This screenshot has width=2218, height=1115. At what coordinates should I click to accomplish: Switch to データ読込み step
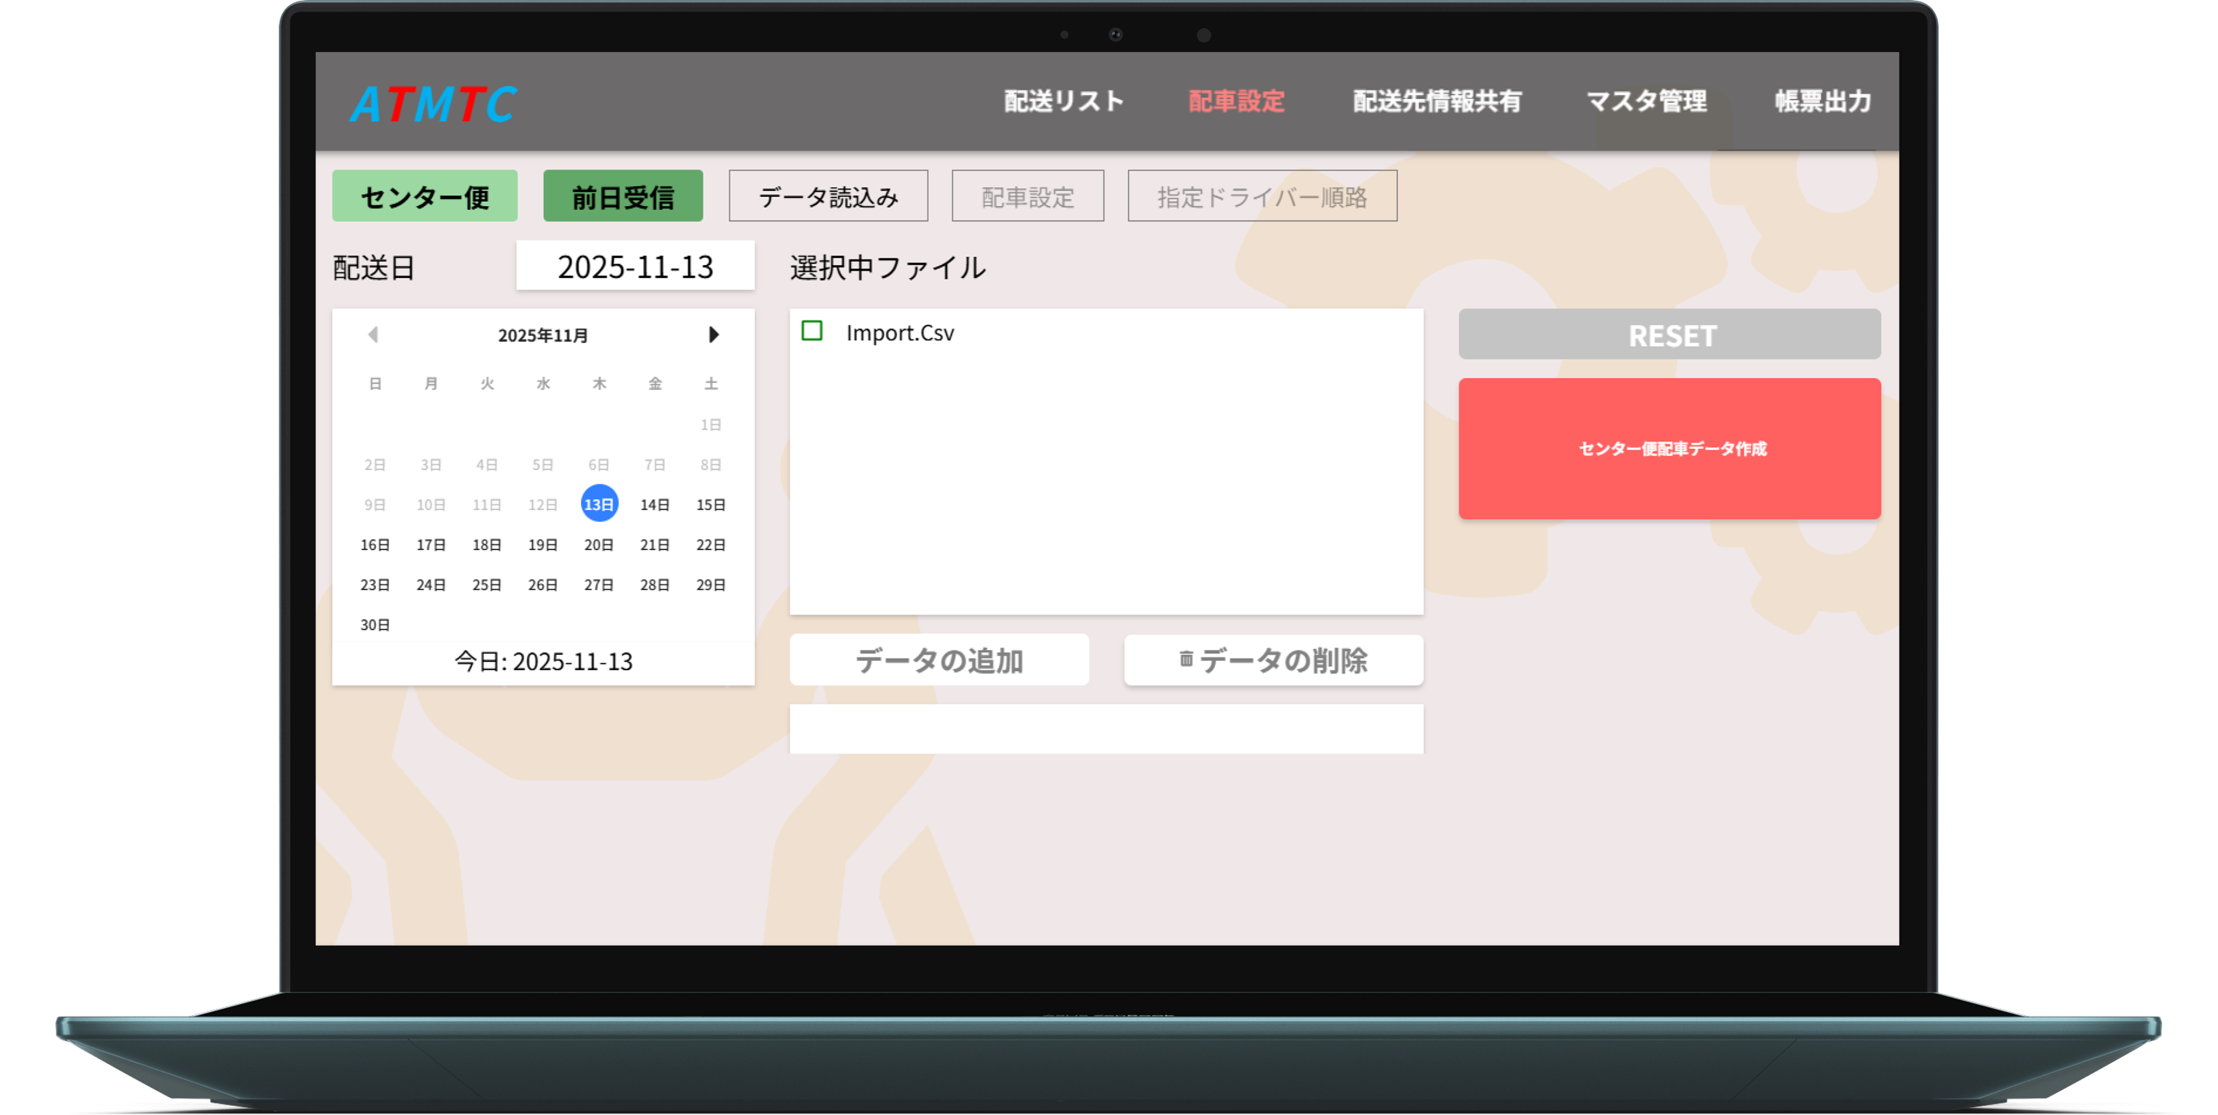pyautogui.click(x=827, y=197)
